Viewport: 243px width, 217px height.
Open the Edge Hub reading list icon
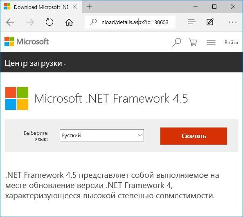[x=191, y=22]
